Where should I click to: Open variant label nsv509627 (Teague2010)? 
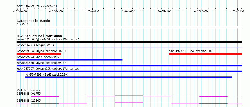point(35,45)
